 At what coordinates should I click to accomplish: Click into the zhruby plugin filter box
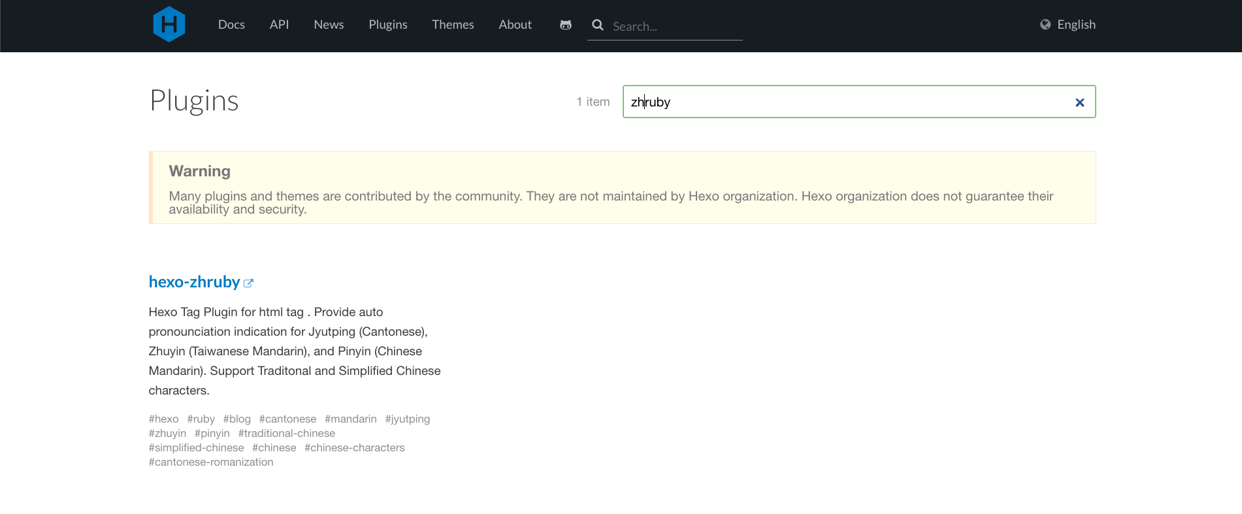click(849, 102)
